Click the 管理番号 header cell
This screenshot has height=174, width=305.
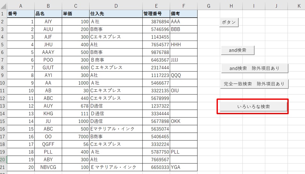[x=156, y=14]
